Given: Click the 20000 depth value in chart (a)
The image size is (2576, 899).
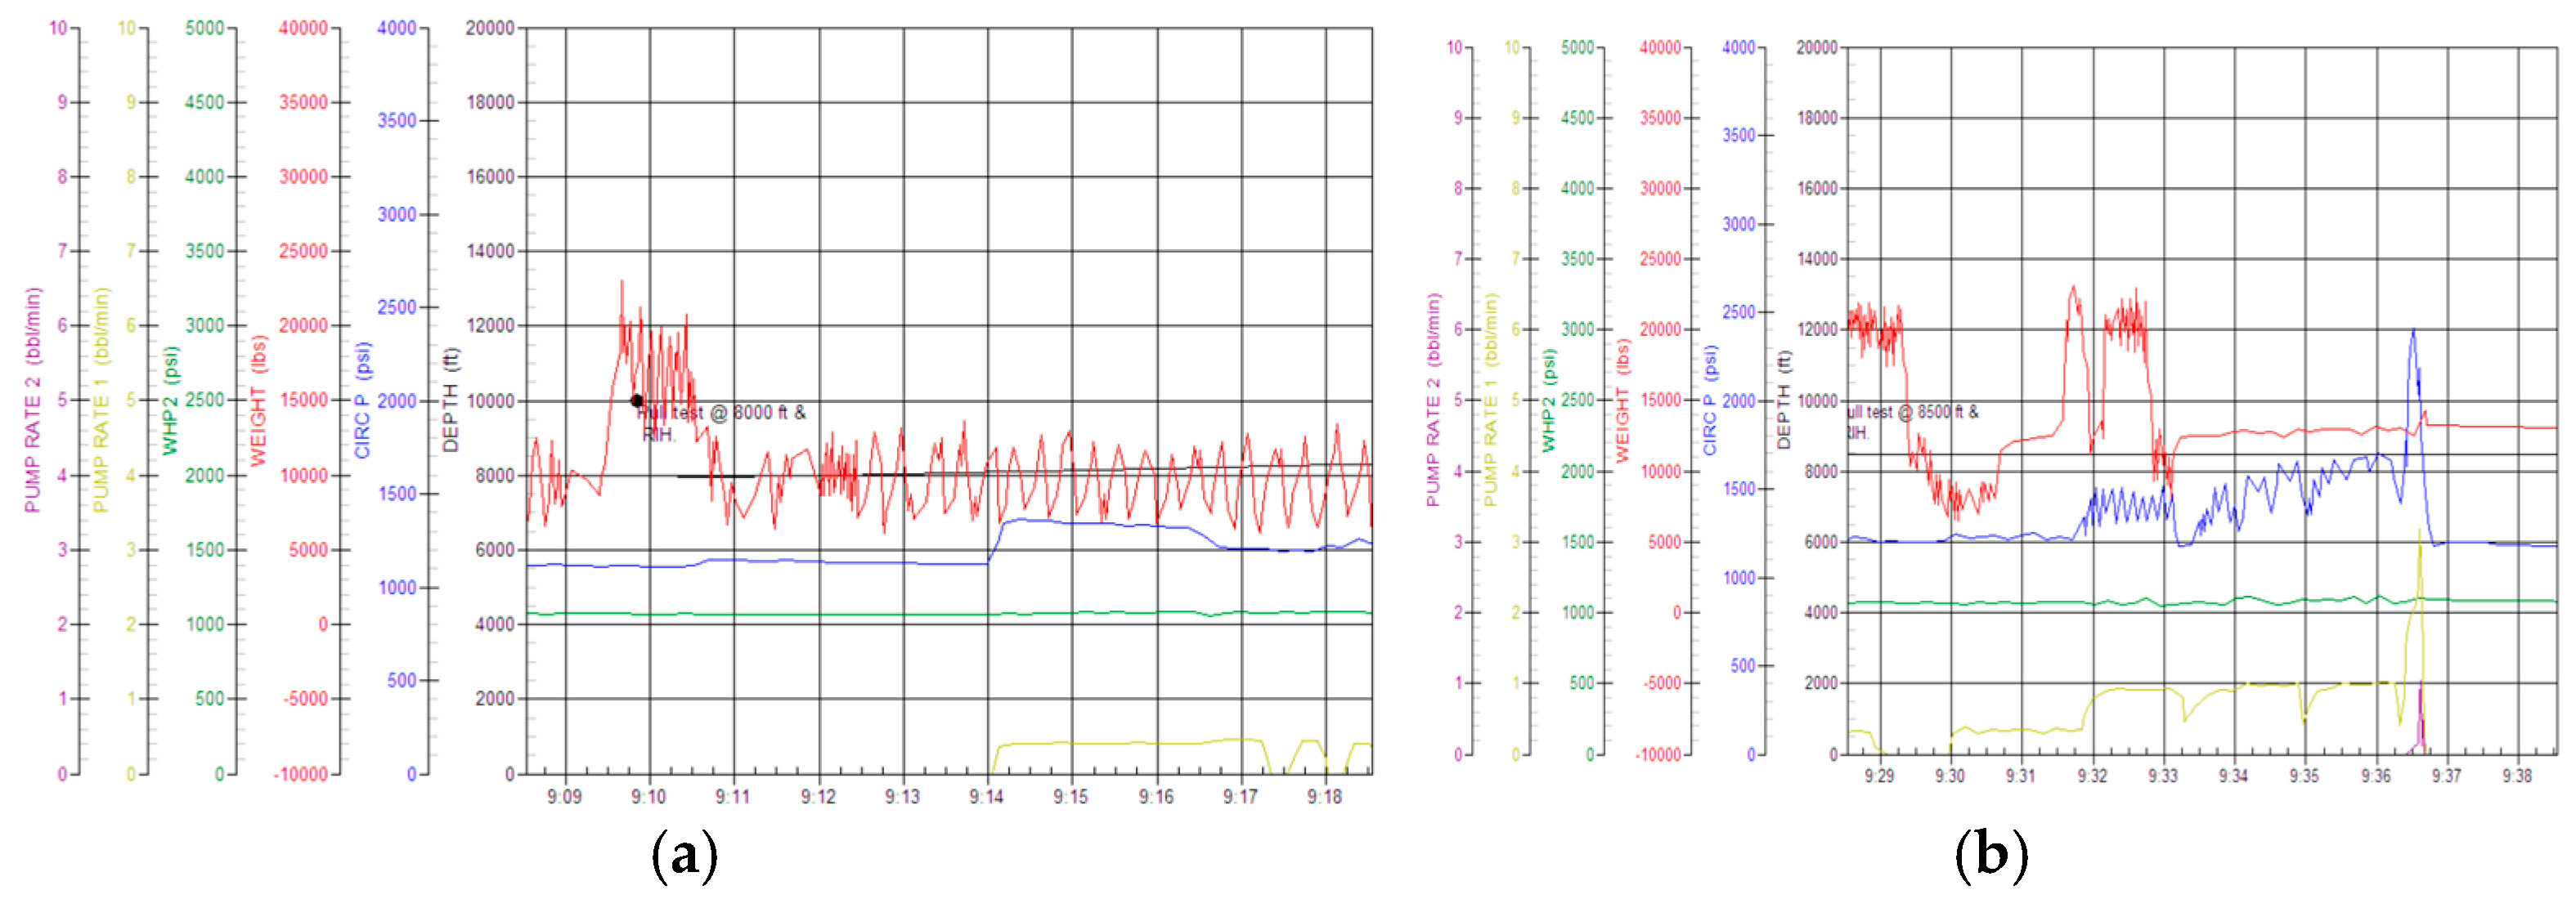Looking at the screenshot, I should (489, 28).
